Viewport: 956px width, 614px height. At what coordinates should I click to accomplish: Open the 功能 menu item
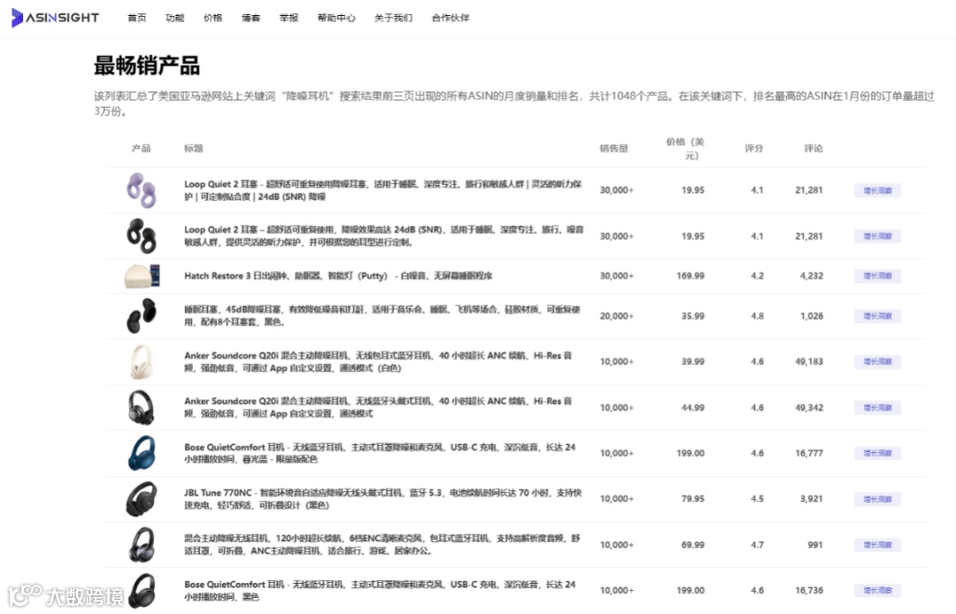point(174,18)
